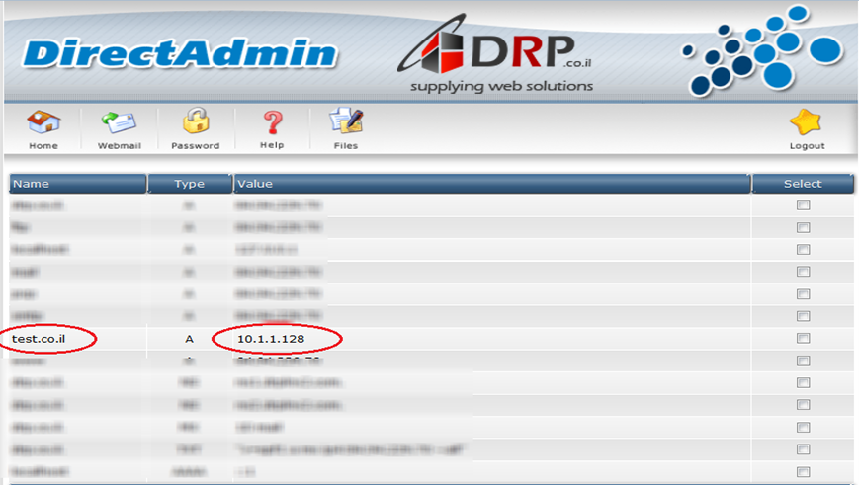Tick the checkbox for test.co.il record

803,339
